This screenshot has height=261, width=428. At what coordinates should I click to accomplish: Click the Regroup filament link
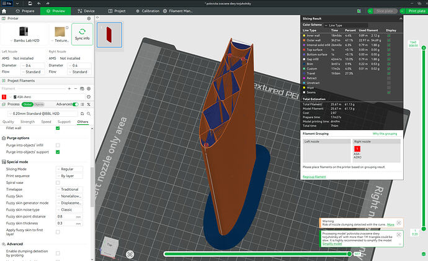[314, 176]
